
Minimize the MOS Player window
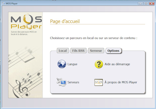pos(140,3)
